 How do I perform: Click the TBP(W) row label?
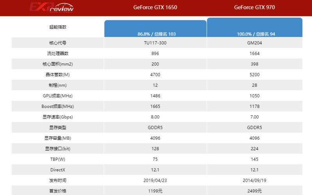[x=58, y=159]
